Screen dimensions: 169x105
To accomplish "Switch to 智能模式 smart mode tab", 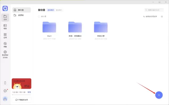I will point(59,10).
